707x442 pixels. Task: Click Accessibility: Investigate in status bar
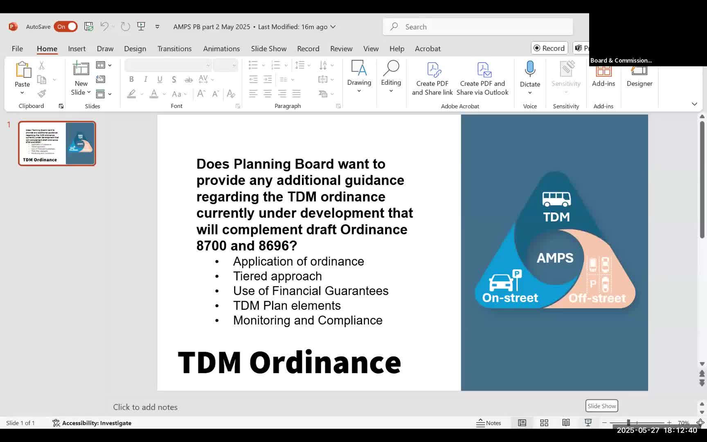[x=92, y=422]
